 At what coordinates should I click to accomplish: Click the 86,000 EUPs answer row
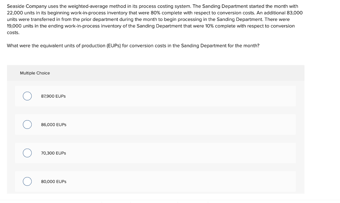155,124
